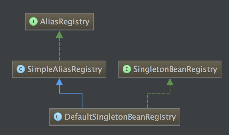Viewport: 229px width, 135px height.
Task: Click DefaultSingletonBeanRegistry's blue class icon
Action: [x=57, y=116]
